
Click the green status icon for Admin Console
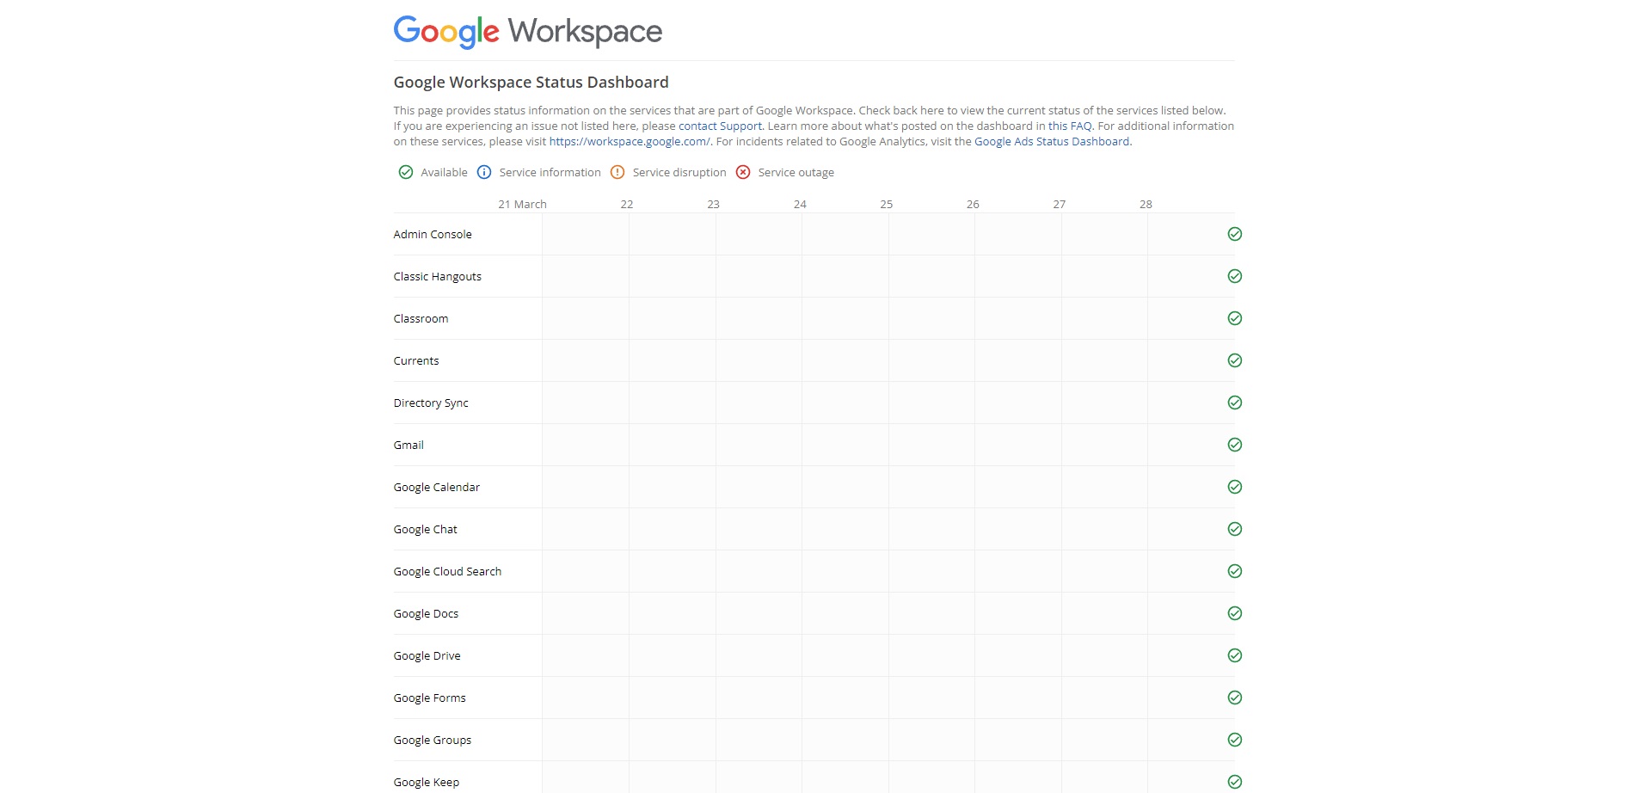coord(1234,234)
